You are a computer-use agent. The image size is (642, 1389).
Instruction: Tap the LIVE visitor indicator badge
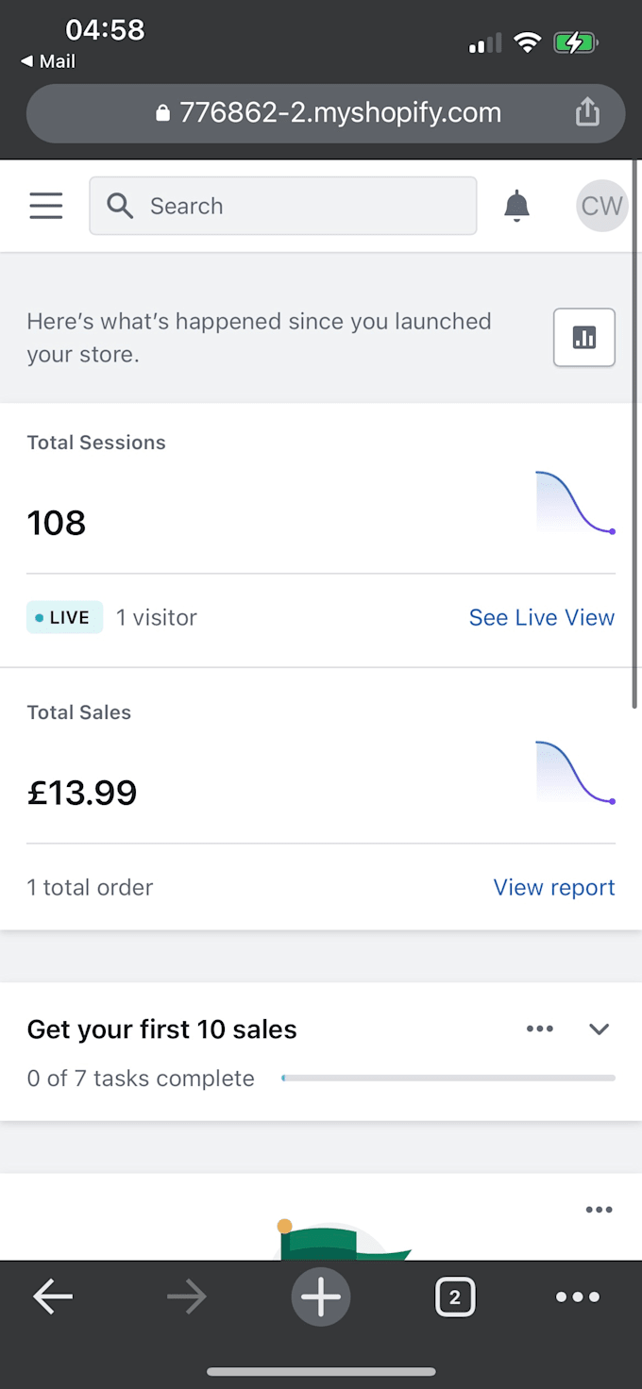pyautogui.click(x=64, y=616)
